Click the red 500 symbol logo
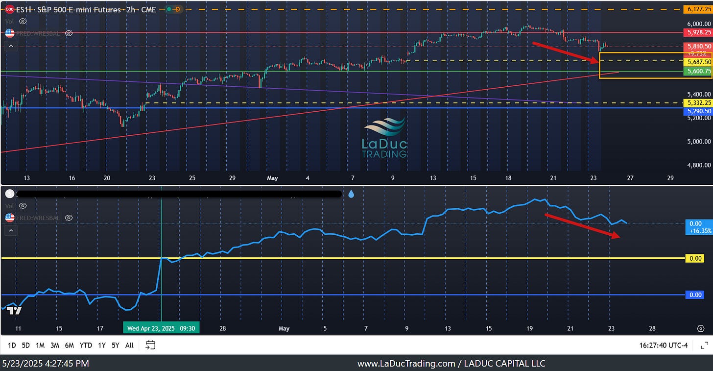Image resolution: width=713 pixels, height=371 pixels. pos(9,9)
